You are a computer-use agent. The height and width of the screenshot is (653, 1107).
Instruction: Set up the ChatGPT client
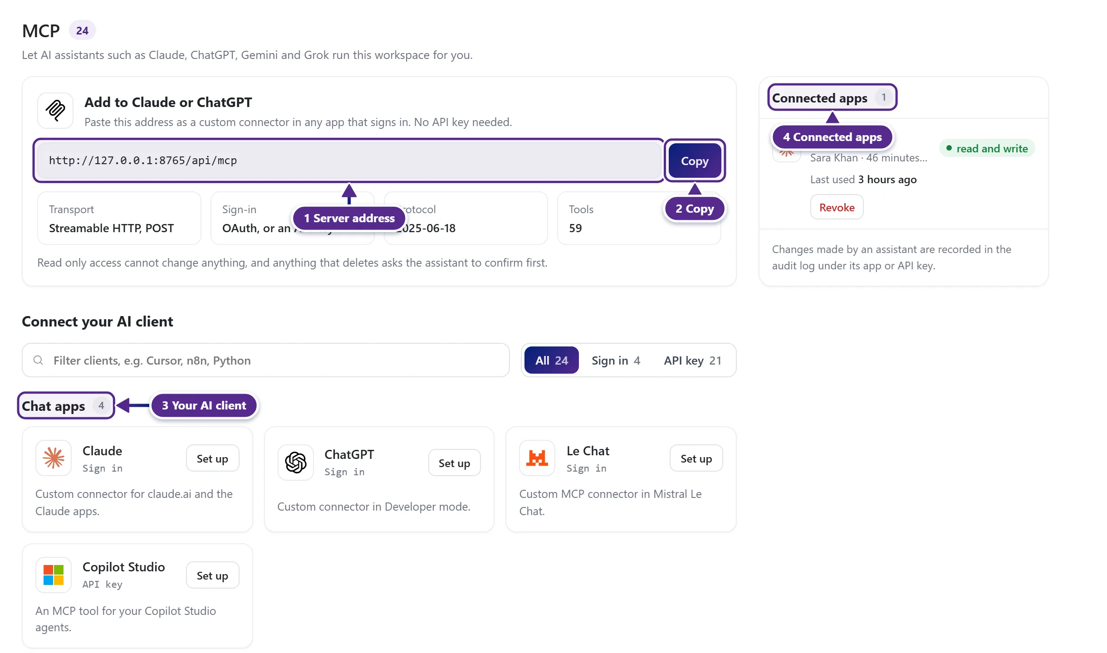[454, 463]
